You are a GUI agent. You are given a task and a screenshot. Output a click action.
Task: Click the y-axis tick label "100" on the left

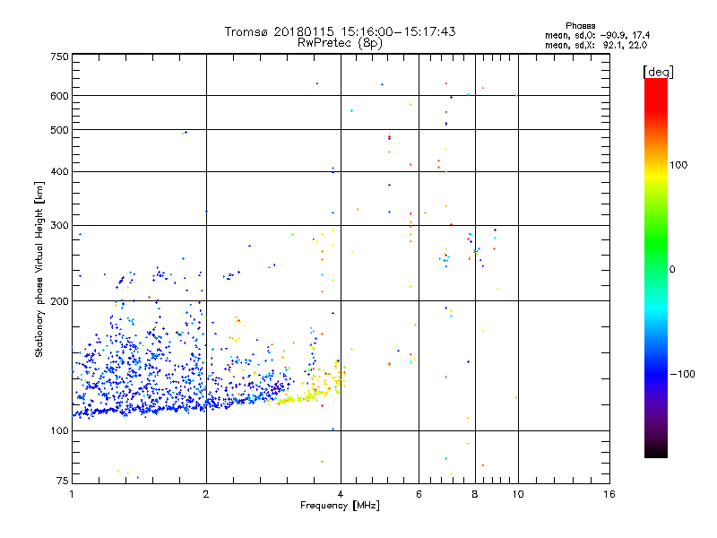pos(59,430)
